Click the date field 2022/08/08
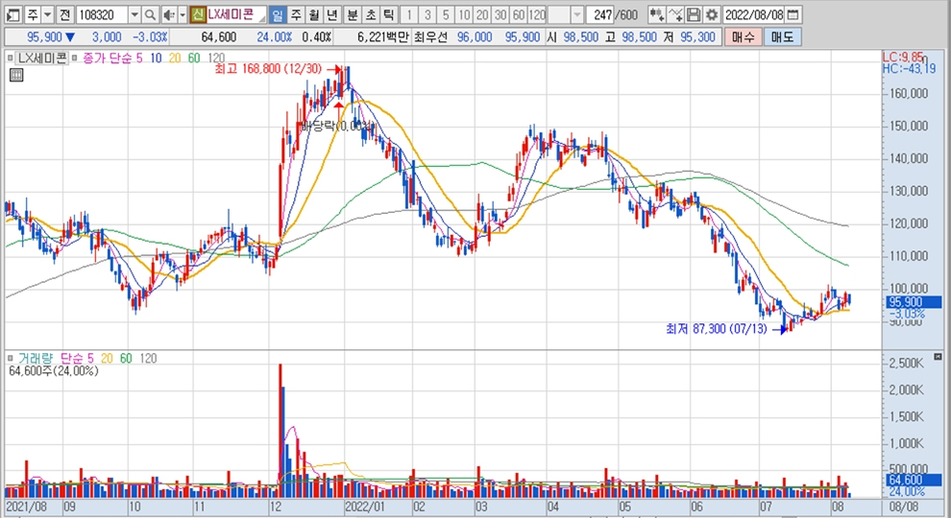The image size is (951, 518). coord(754,14)
